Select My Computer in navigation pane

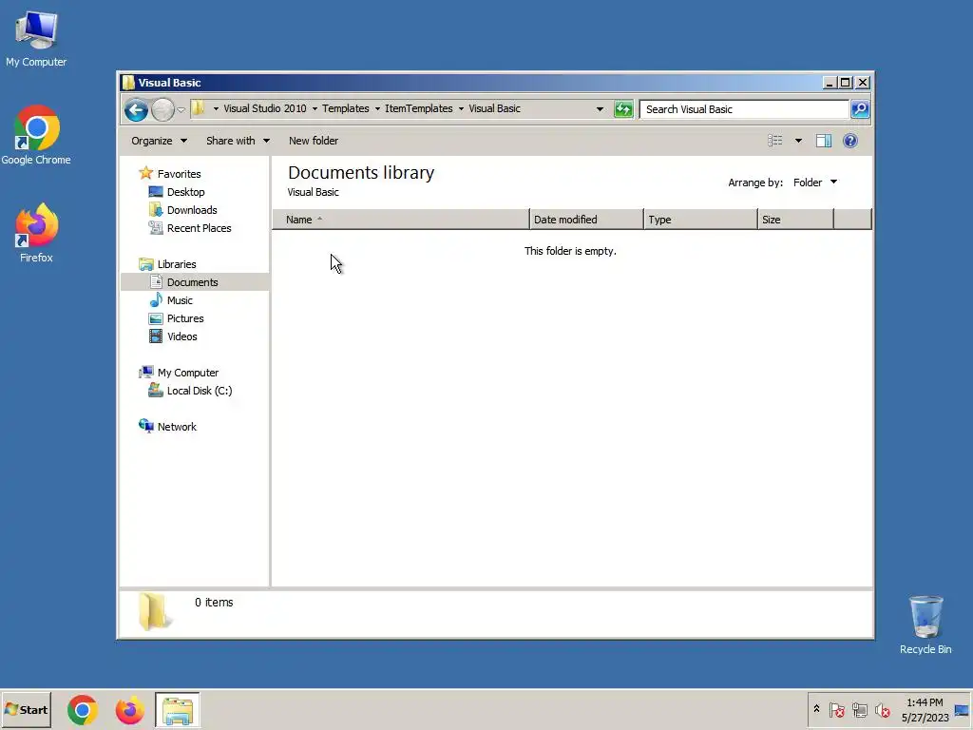coord(188,373)
